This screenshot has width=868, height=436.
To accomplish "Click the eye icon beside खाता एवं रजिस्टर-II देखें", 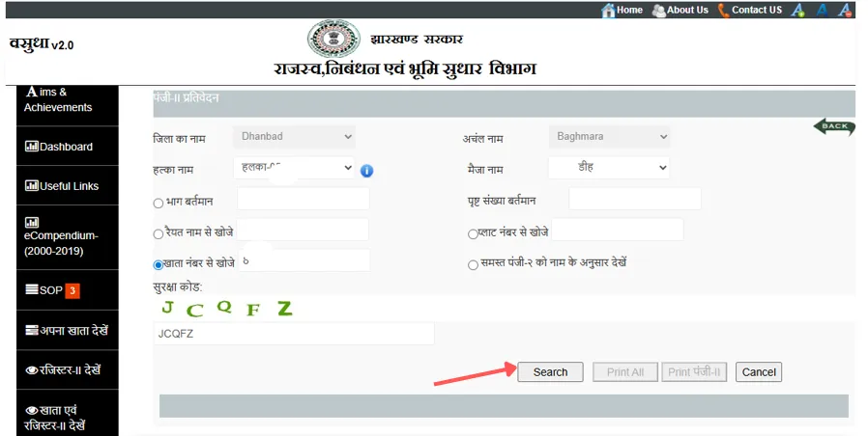I will click(x=32, y=411).
